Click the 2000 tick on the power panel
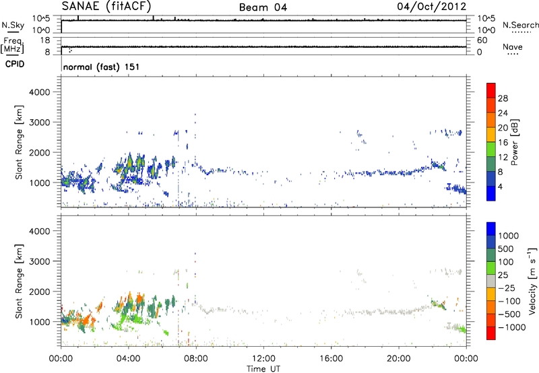539x373 pixels. click(39, 152)
